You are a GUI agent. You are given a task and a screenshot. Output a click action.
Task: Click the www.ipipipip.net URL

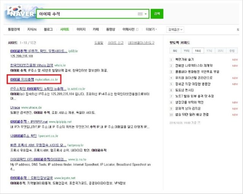tap(60, 122)
